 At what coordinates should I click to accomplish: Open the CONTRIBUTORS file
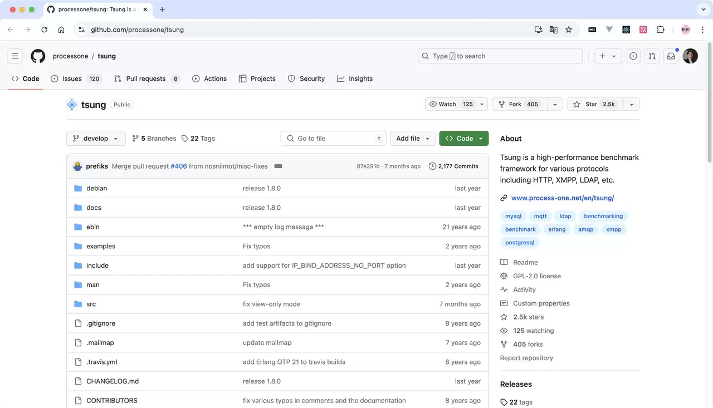pos(112,400)
